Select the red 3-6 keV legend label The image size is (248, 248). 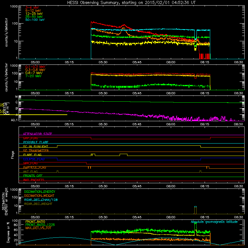point(32,7)
